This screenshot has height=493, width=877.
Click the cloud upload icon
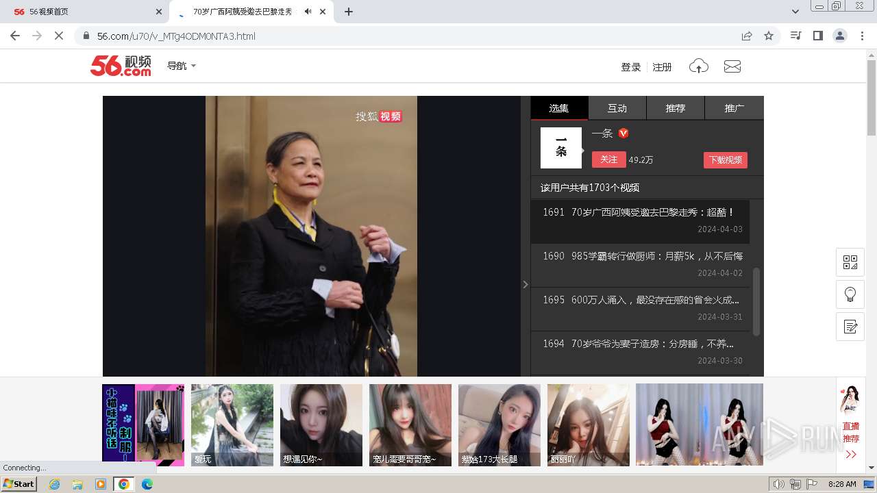click(699, 66)
